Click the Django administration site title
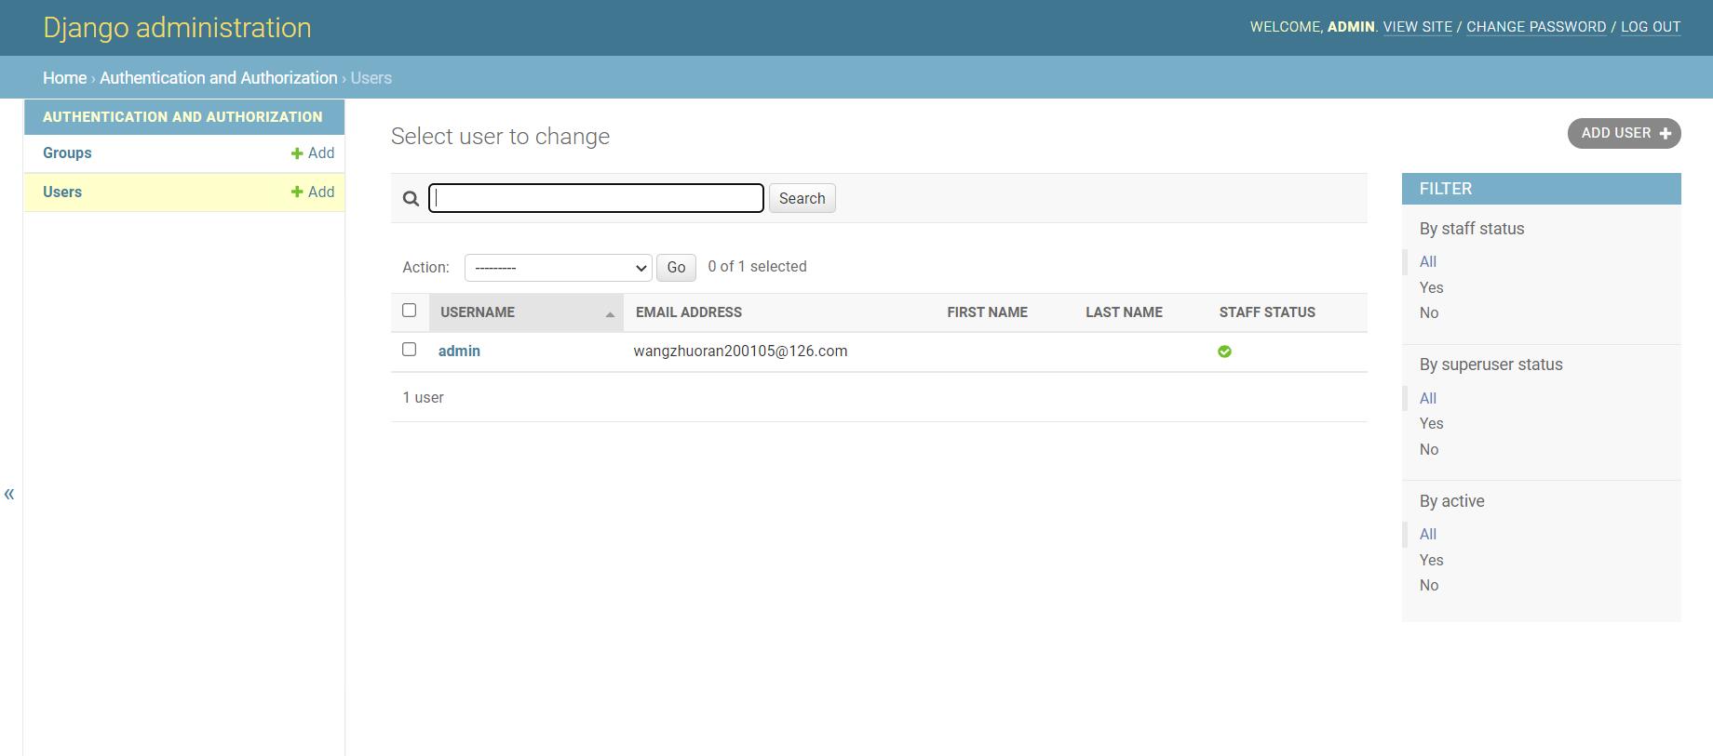The width and height of the screenshot is (1713, 756). coord(177,28)
